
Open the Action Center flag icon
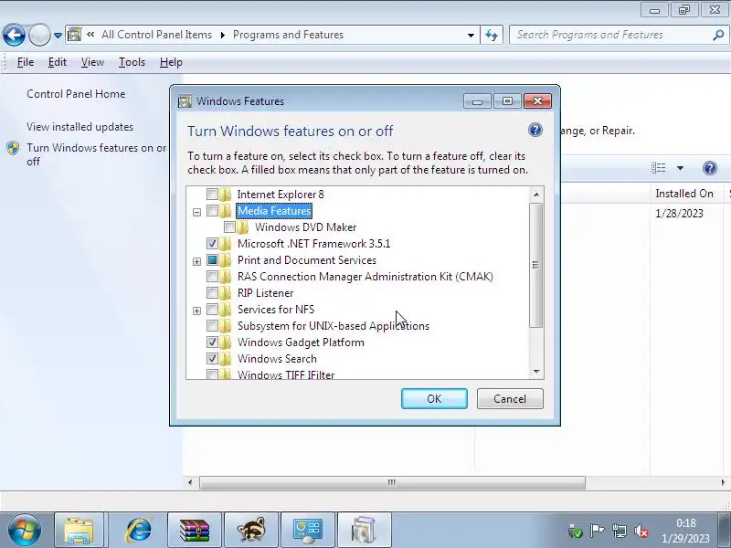click(x=597, y=531)
